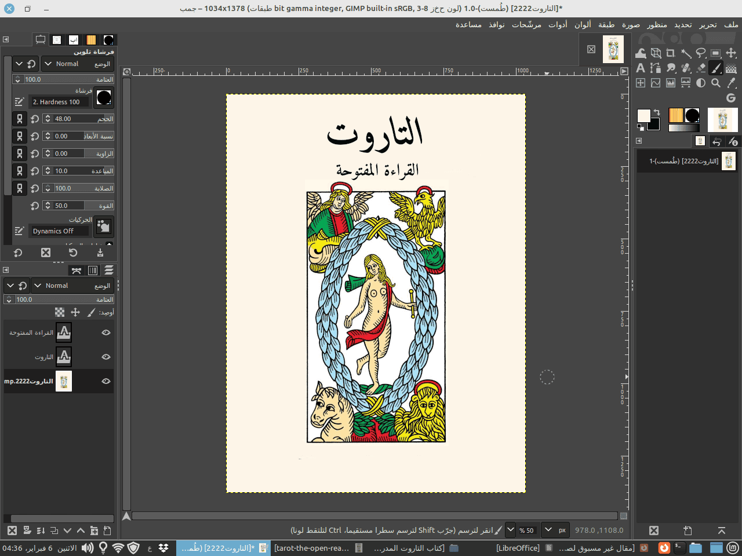Toggle link for brush size الحجم
This screenshot has width=742, height=556.
pos(20,119)
